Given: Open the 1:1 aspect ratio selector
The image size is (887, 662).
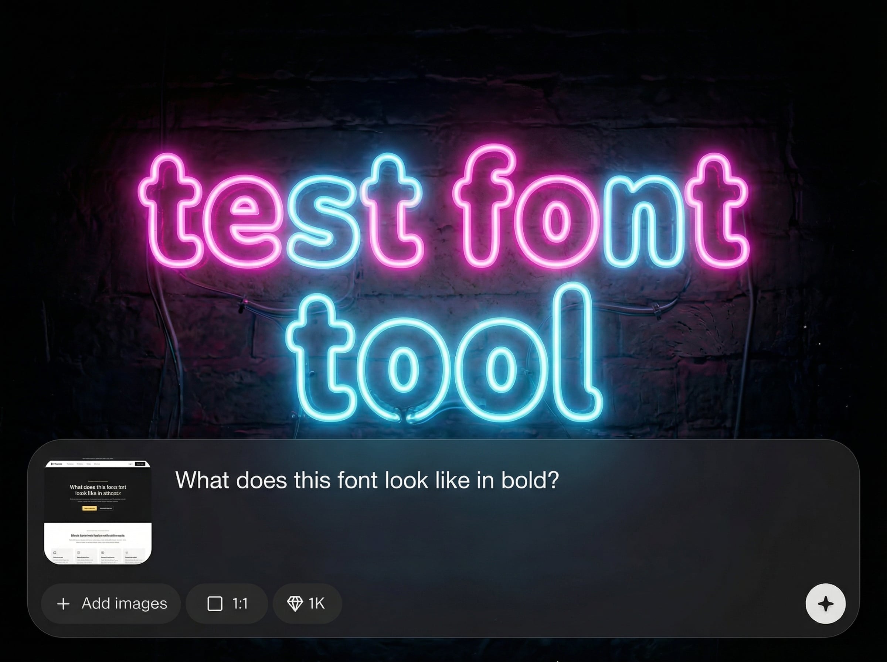Looking at the screenshot, I should point(227,604).
